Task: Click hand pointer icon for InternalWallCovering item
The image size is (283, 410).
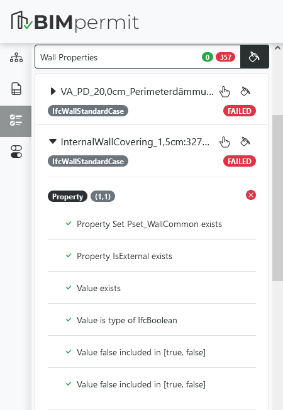Action: pyautogui.click(x=225, y=142)
